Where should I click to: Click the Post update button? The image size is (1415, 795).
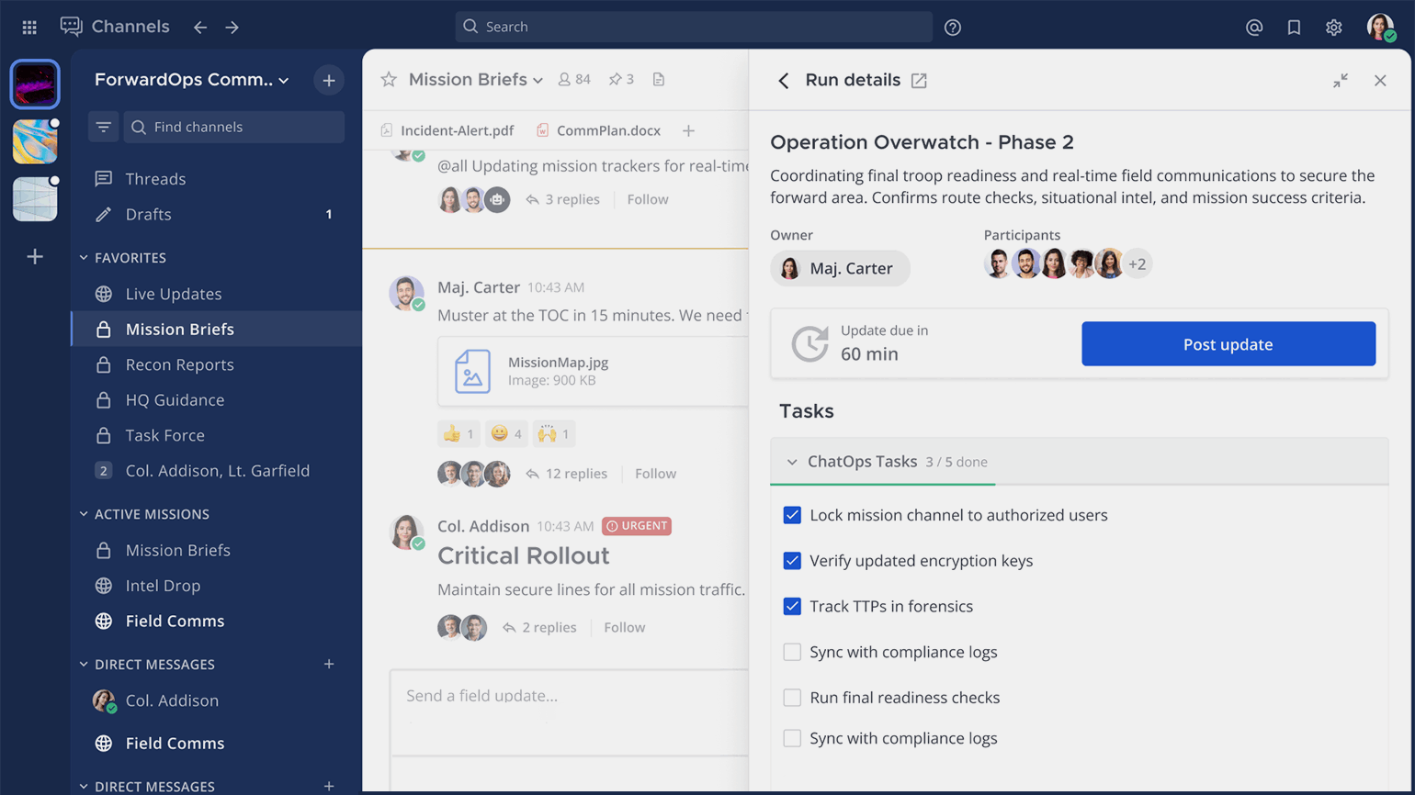point(1228,344)
